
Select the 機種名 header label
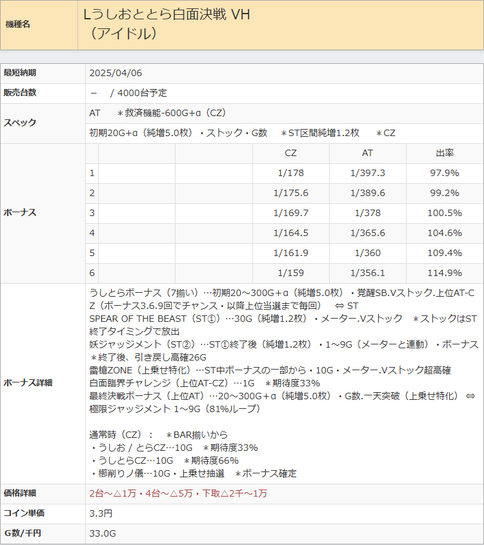click(17, 25)
